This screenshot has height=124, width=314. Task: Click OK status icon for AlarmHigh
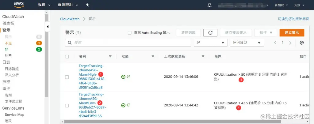(x=123, y=77)
